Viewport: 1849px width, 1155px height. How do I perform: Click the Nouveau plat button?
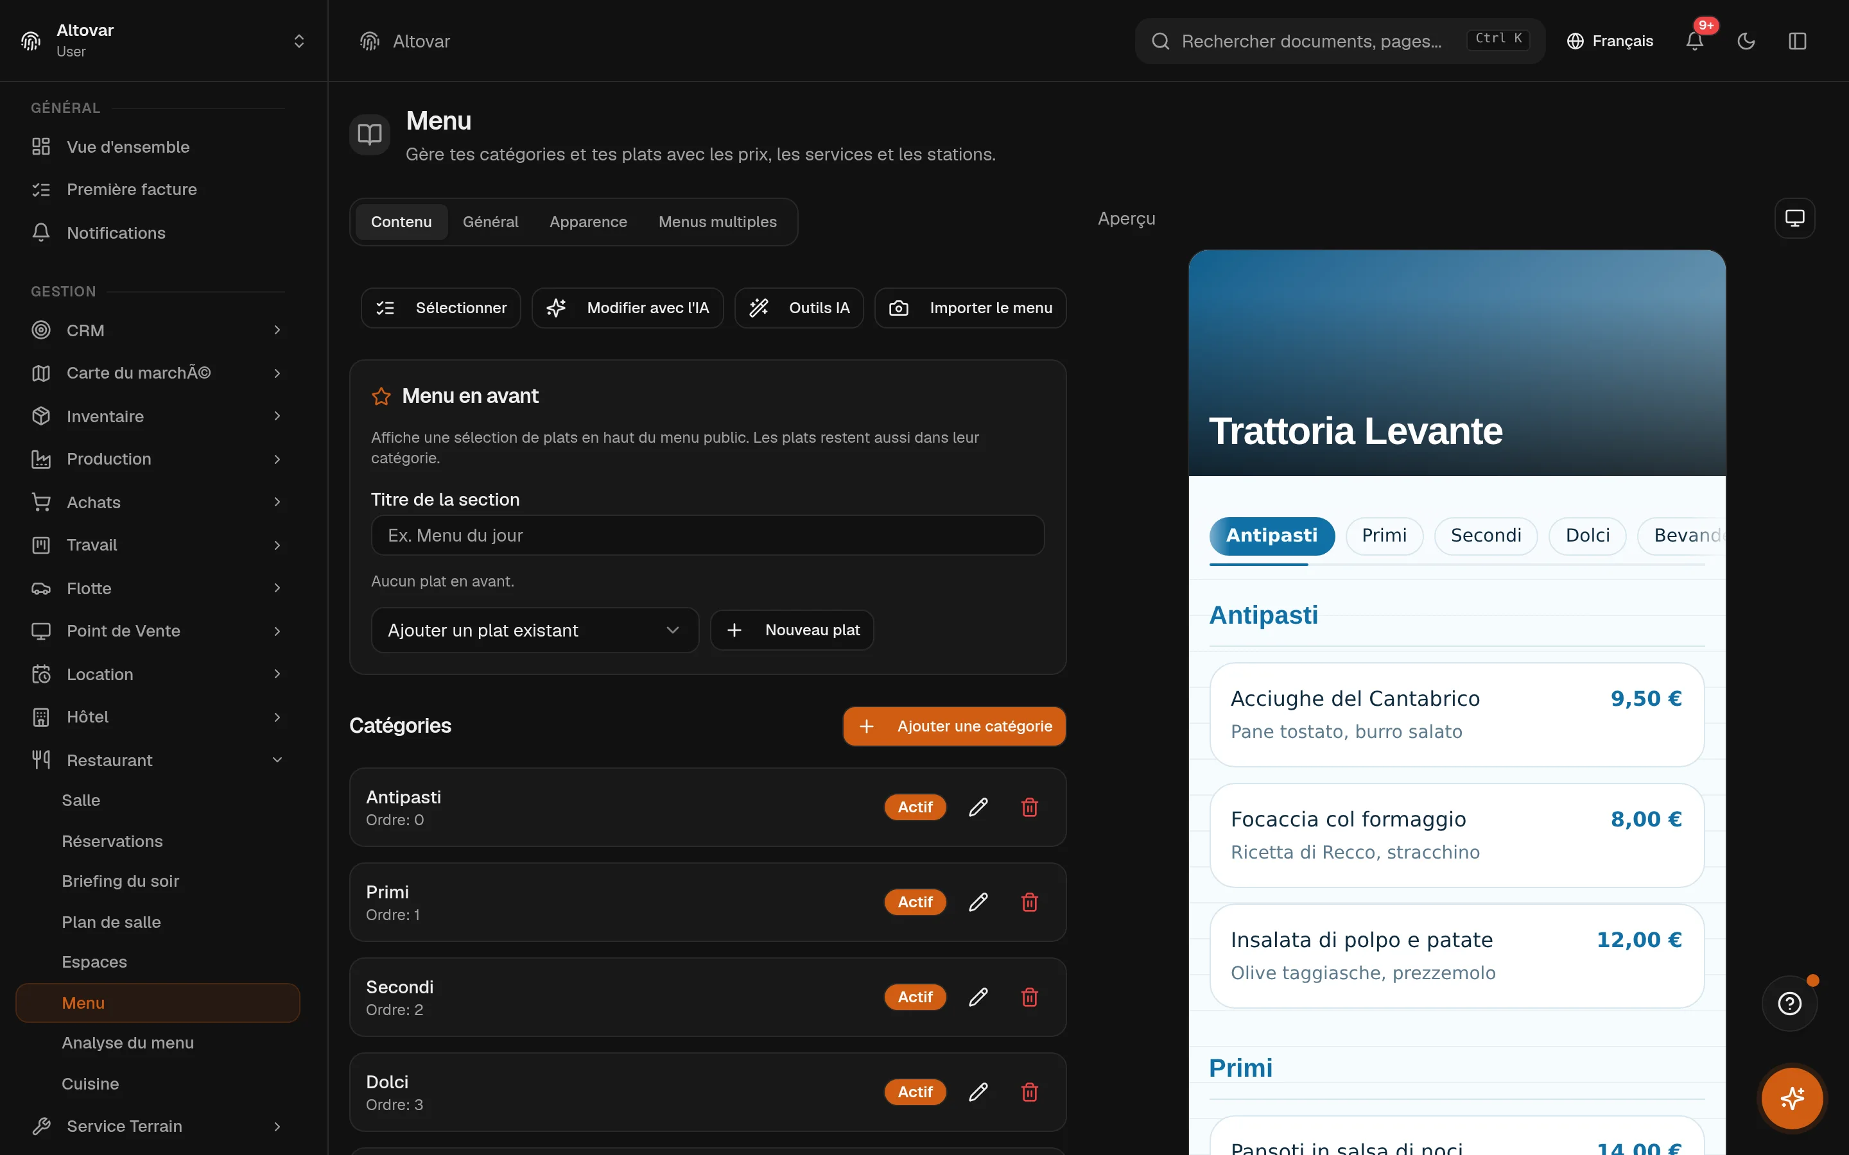pos(792,630)
